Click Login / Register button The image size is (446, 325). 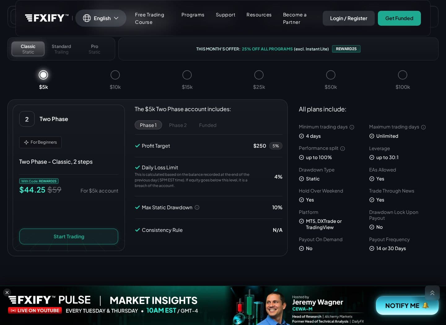(349, 18)
